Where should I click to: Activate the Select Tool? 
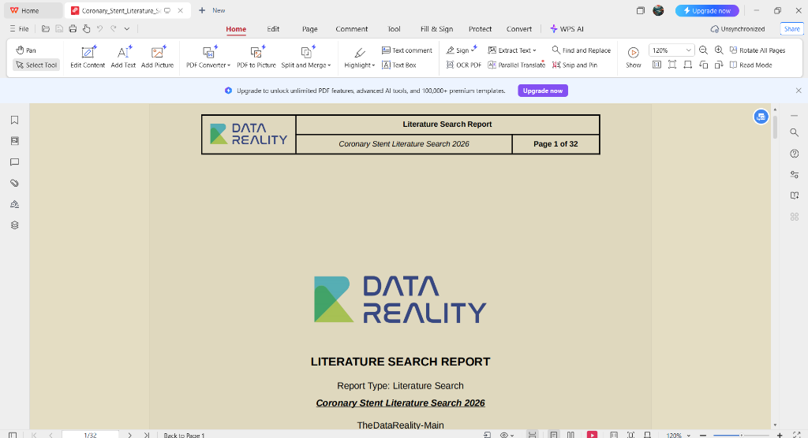pyautogui.click(x=36, y=65)
